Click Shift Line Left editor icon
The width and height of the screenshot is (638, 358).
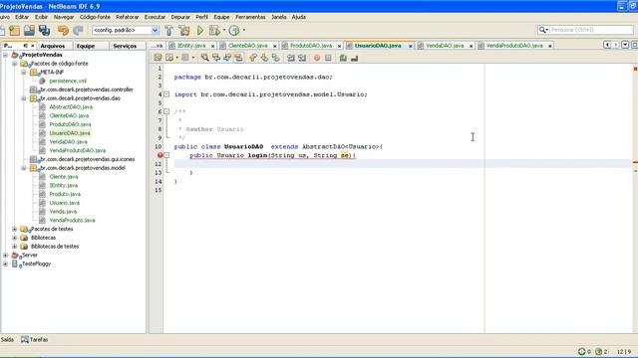point(291,58)
